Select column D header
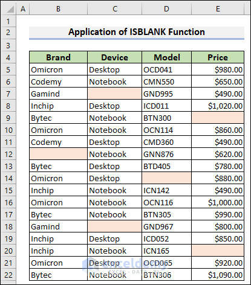 click(166, 9)
